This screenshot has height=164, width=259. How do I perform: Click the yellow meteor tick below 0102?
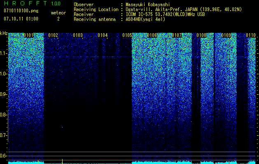click(62, 162)
